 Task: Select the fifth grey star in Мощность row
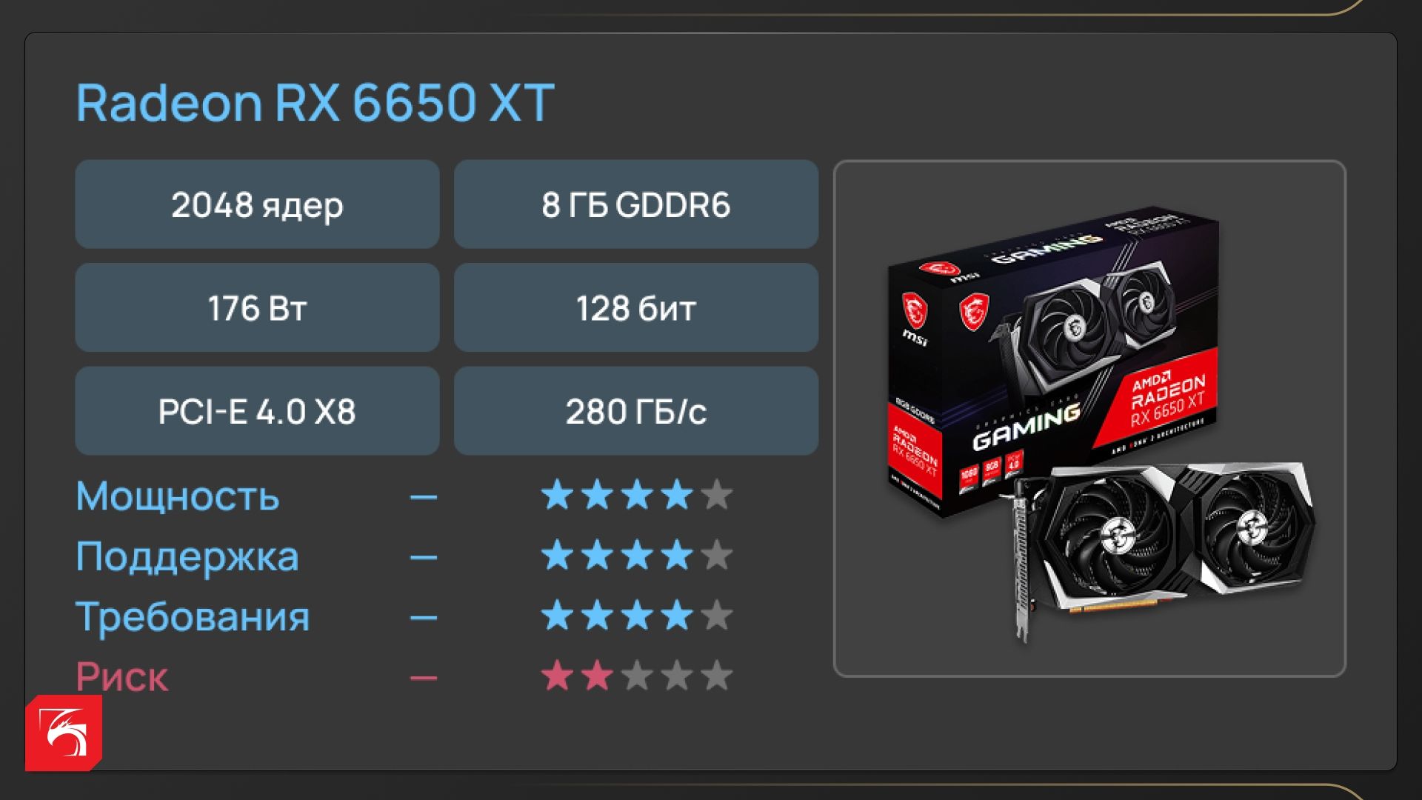pos(717,495)
